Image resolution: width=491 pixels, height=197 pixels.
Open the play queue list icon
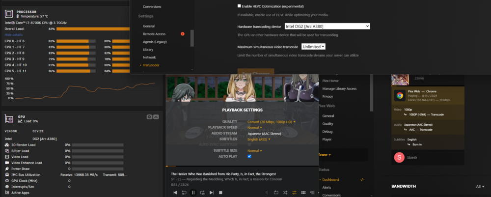tap(312, 193)
